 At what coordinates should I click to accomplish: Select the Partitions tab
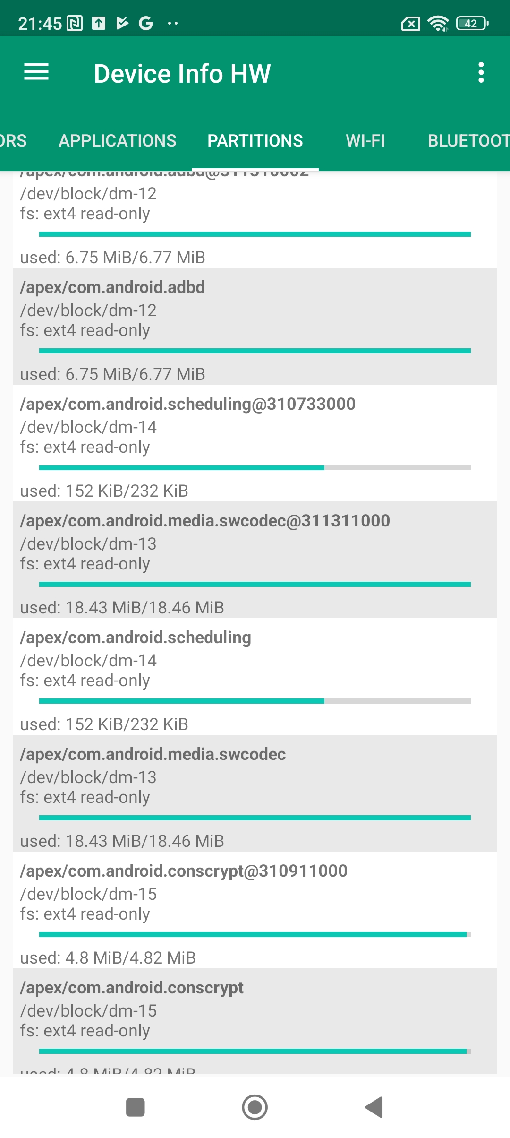click(x=255, y=141)
